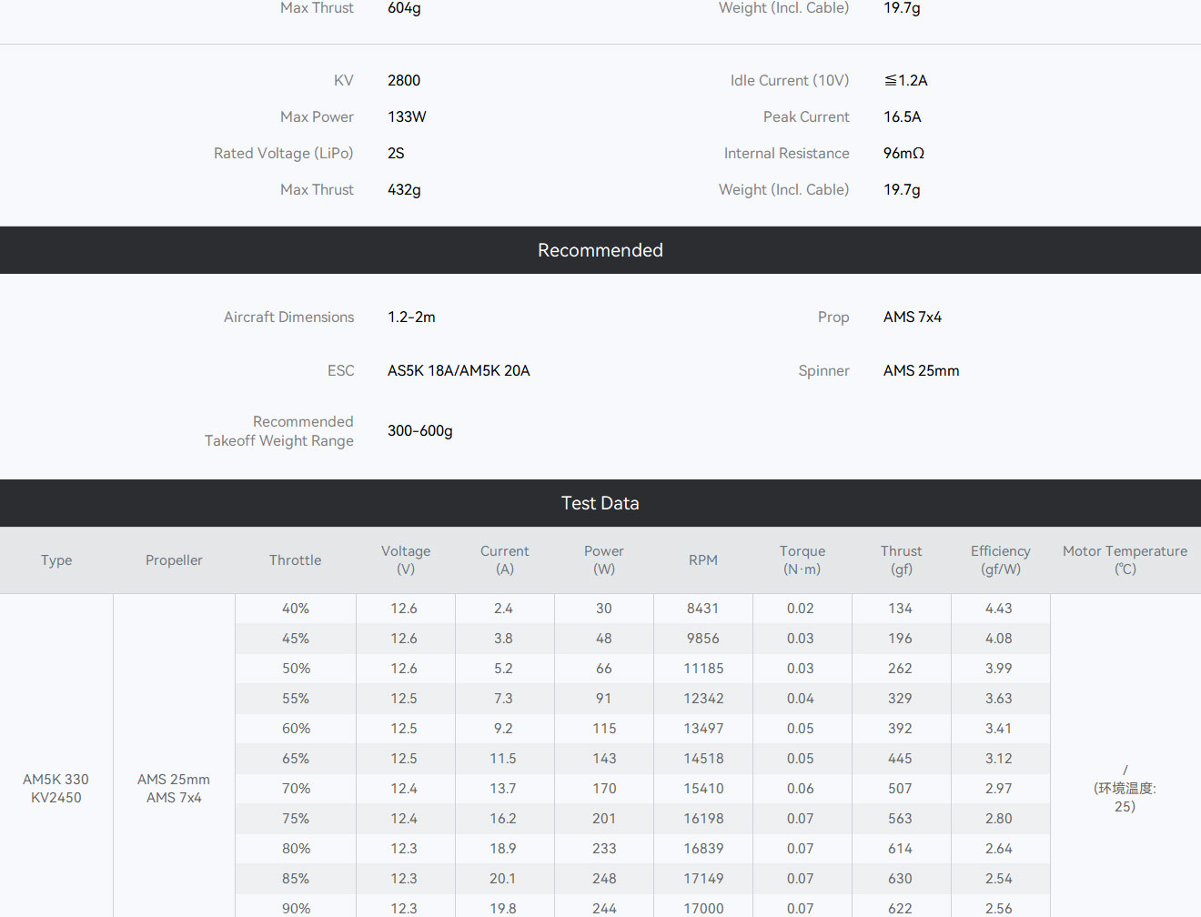Click the 45% throttle cell
1201x917 pixels.
[x=296, y=639]
